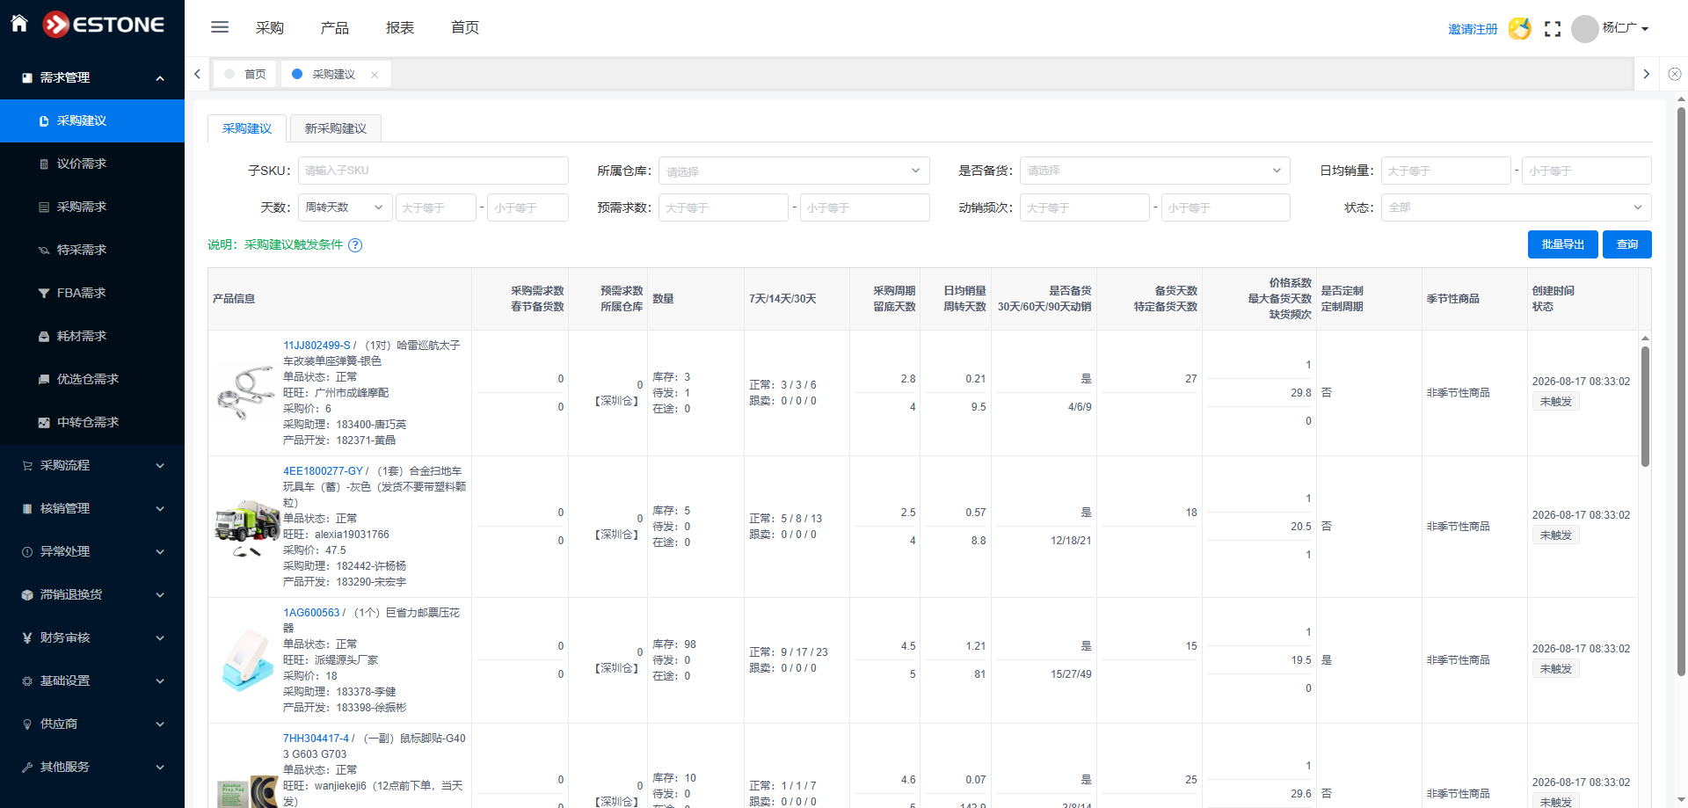Click the 滞销退换货 box icon
1688x808 pixels.
[27, 595]
